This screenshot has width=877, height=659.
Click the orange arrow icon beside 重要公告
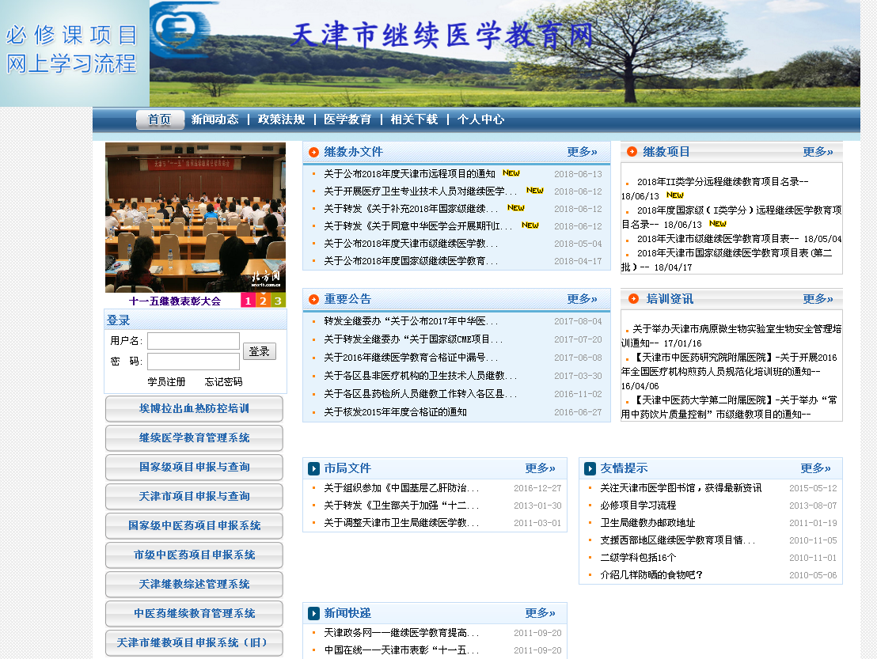(x=313, y=299)
